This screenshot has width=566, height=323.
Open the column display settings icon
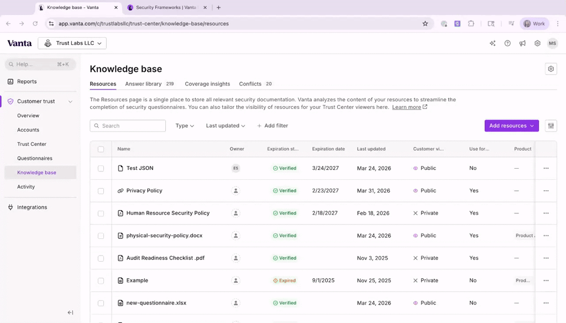tap(551, 126)
